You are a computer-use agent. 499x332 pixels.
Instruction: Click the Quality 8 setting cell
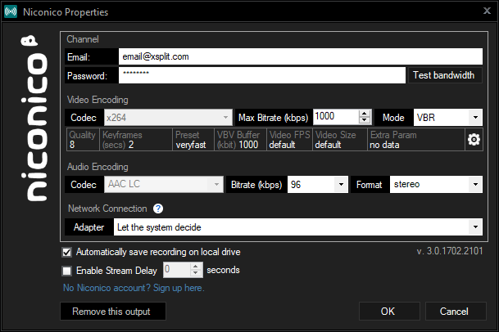83,140
